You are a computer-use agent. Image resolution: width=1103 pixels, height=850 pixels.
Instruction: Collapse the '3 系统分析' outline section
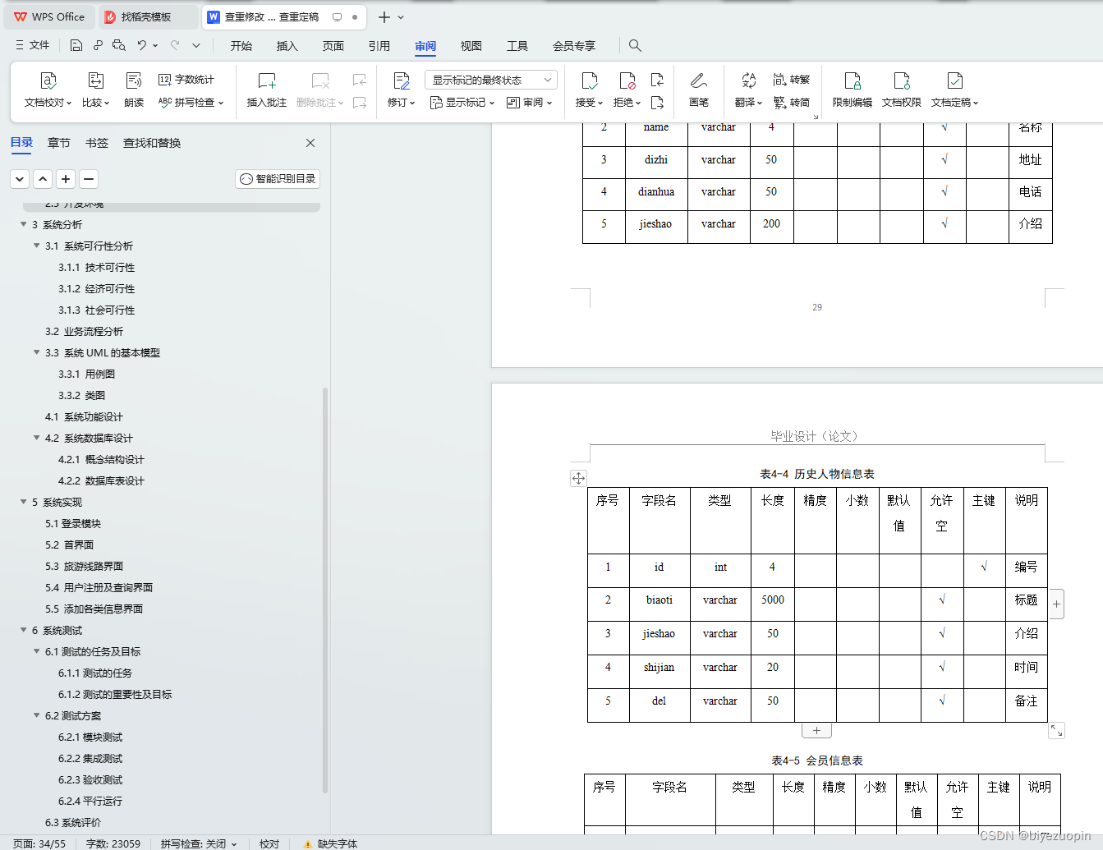pos(23,224)
